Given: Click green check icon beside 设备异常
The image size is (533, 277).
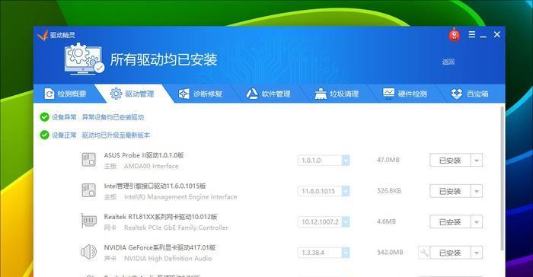Looking at the screenshot, I should coord(44,117).
